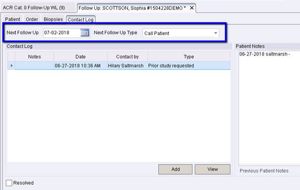The width and height of the screenshot is (300, 190).
Task: Sort by the Notes column header
Action: pos(35,57)
